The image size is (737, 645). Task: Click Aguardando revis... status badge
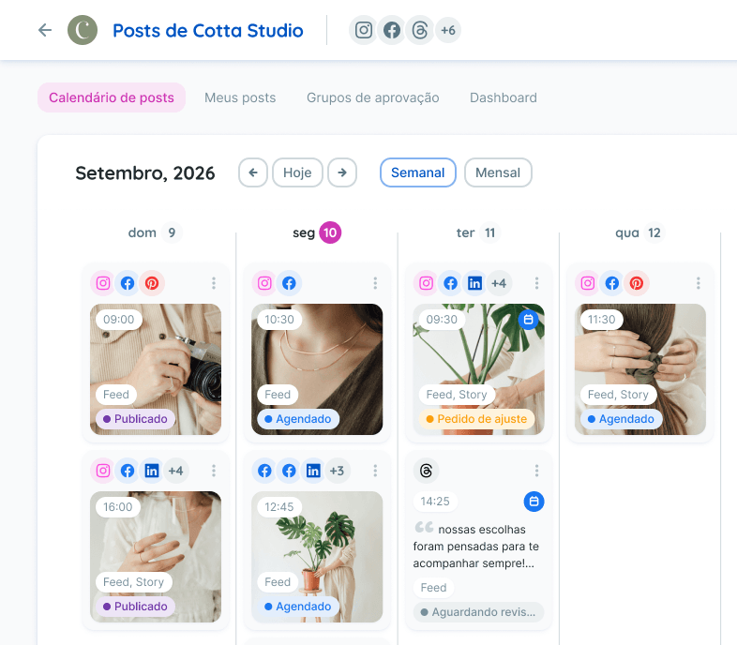pyautogui.click(x=478, y=612)
